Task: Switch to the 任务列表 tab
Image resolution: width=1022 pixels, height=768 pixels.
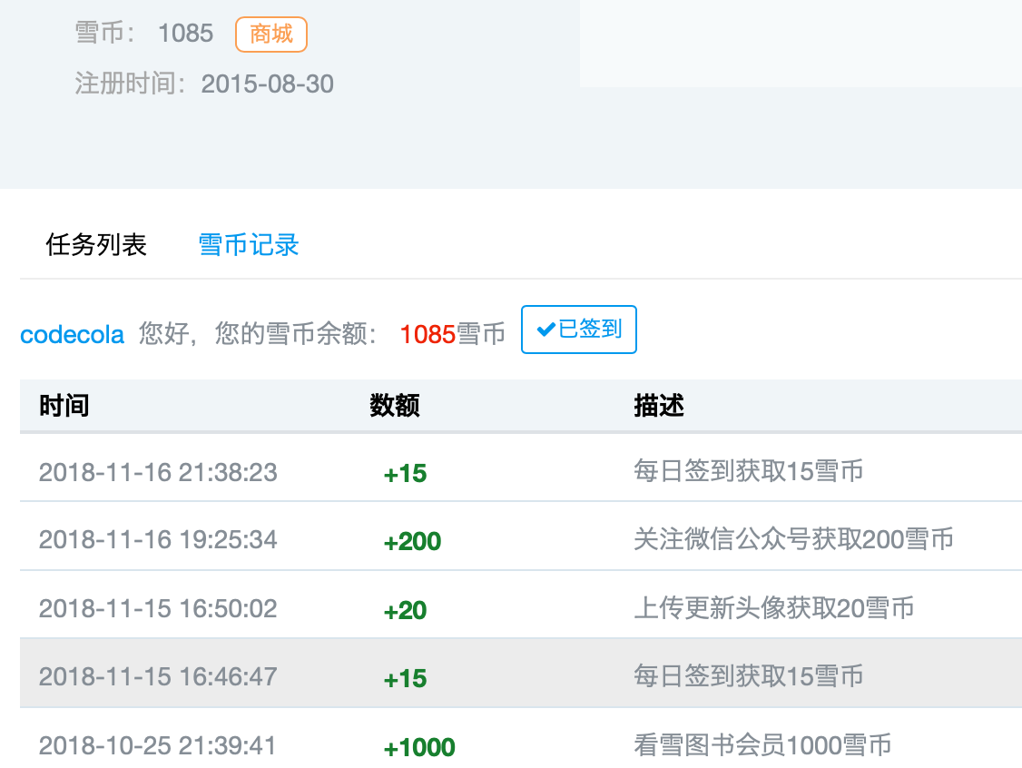Action: click(x=96, y=245)
